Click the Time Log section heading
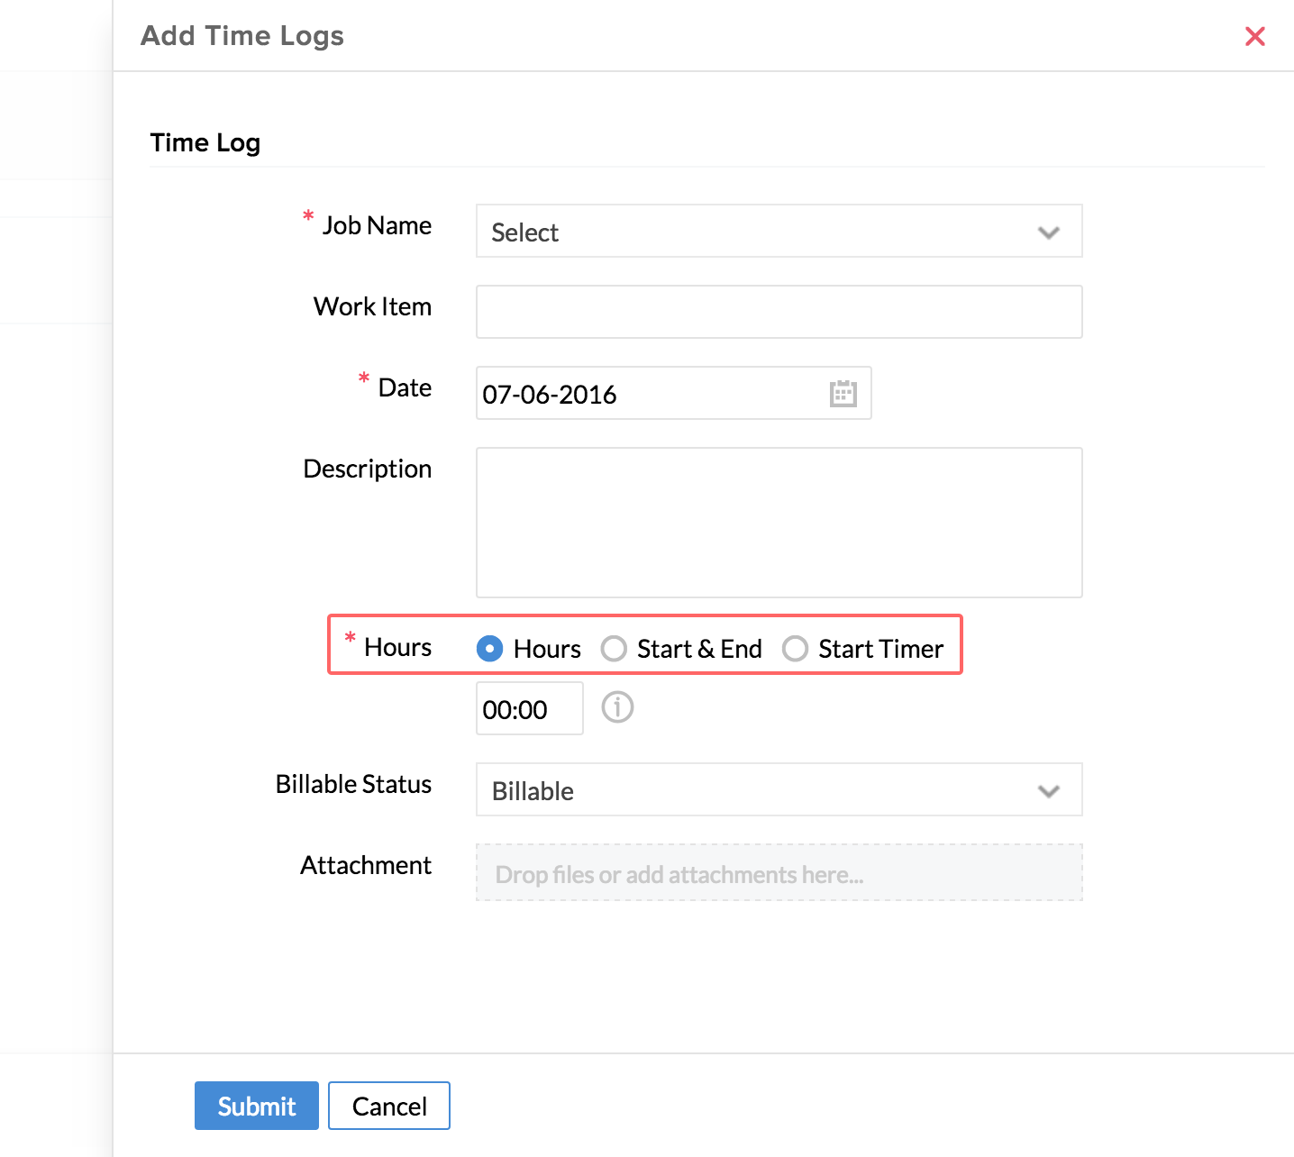1294x1157 pixels. coord(205,142)
